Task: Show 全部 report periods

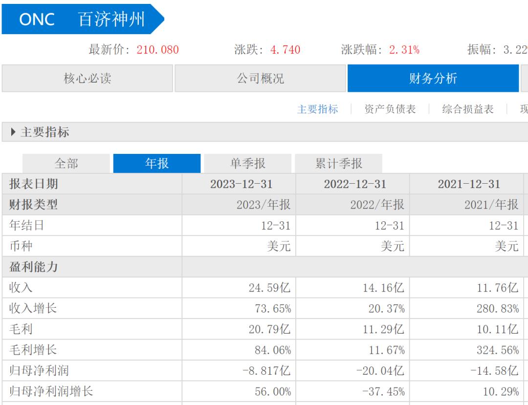Action: [66, 164]
